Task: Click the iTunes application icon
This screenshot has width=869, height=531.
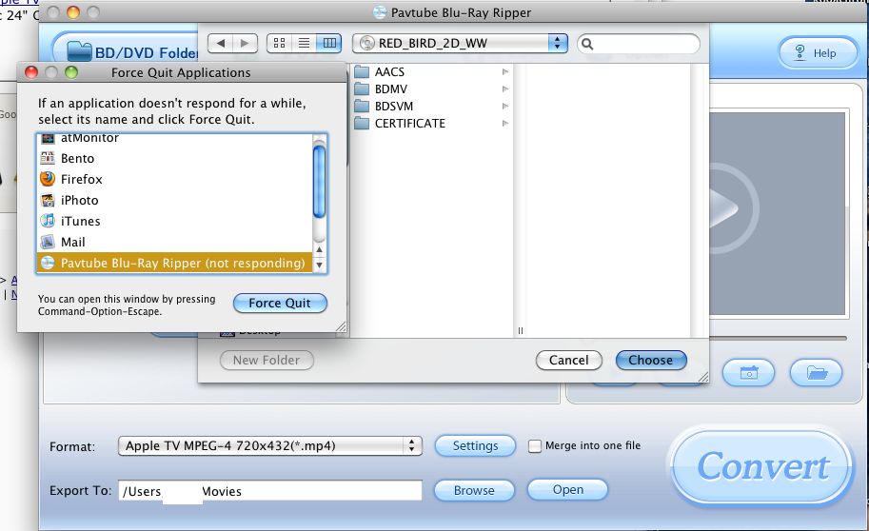Action: pos(48,221)
